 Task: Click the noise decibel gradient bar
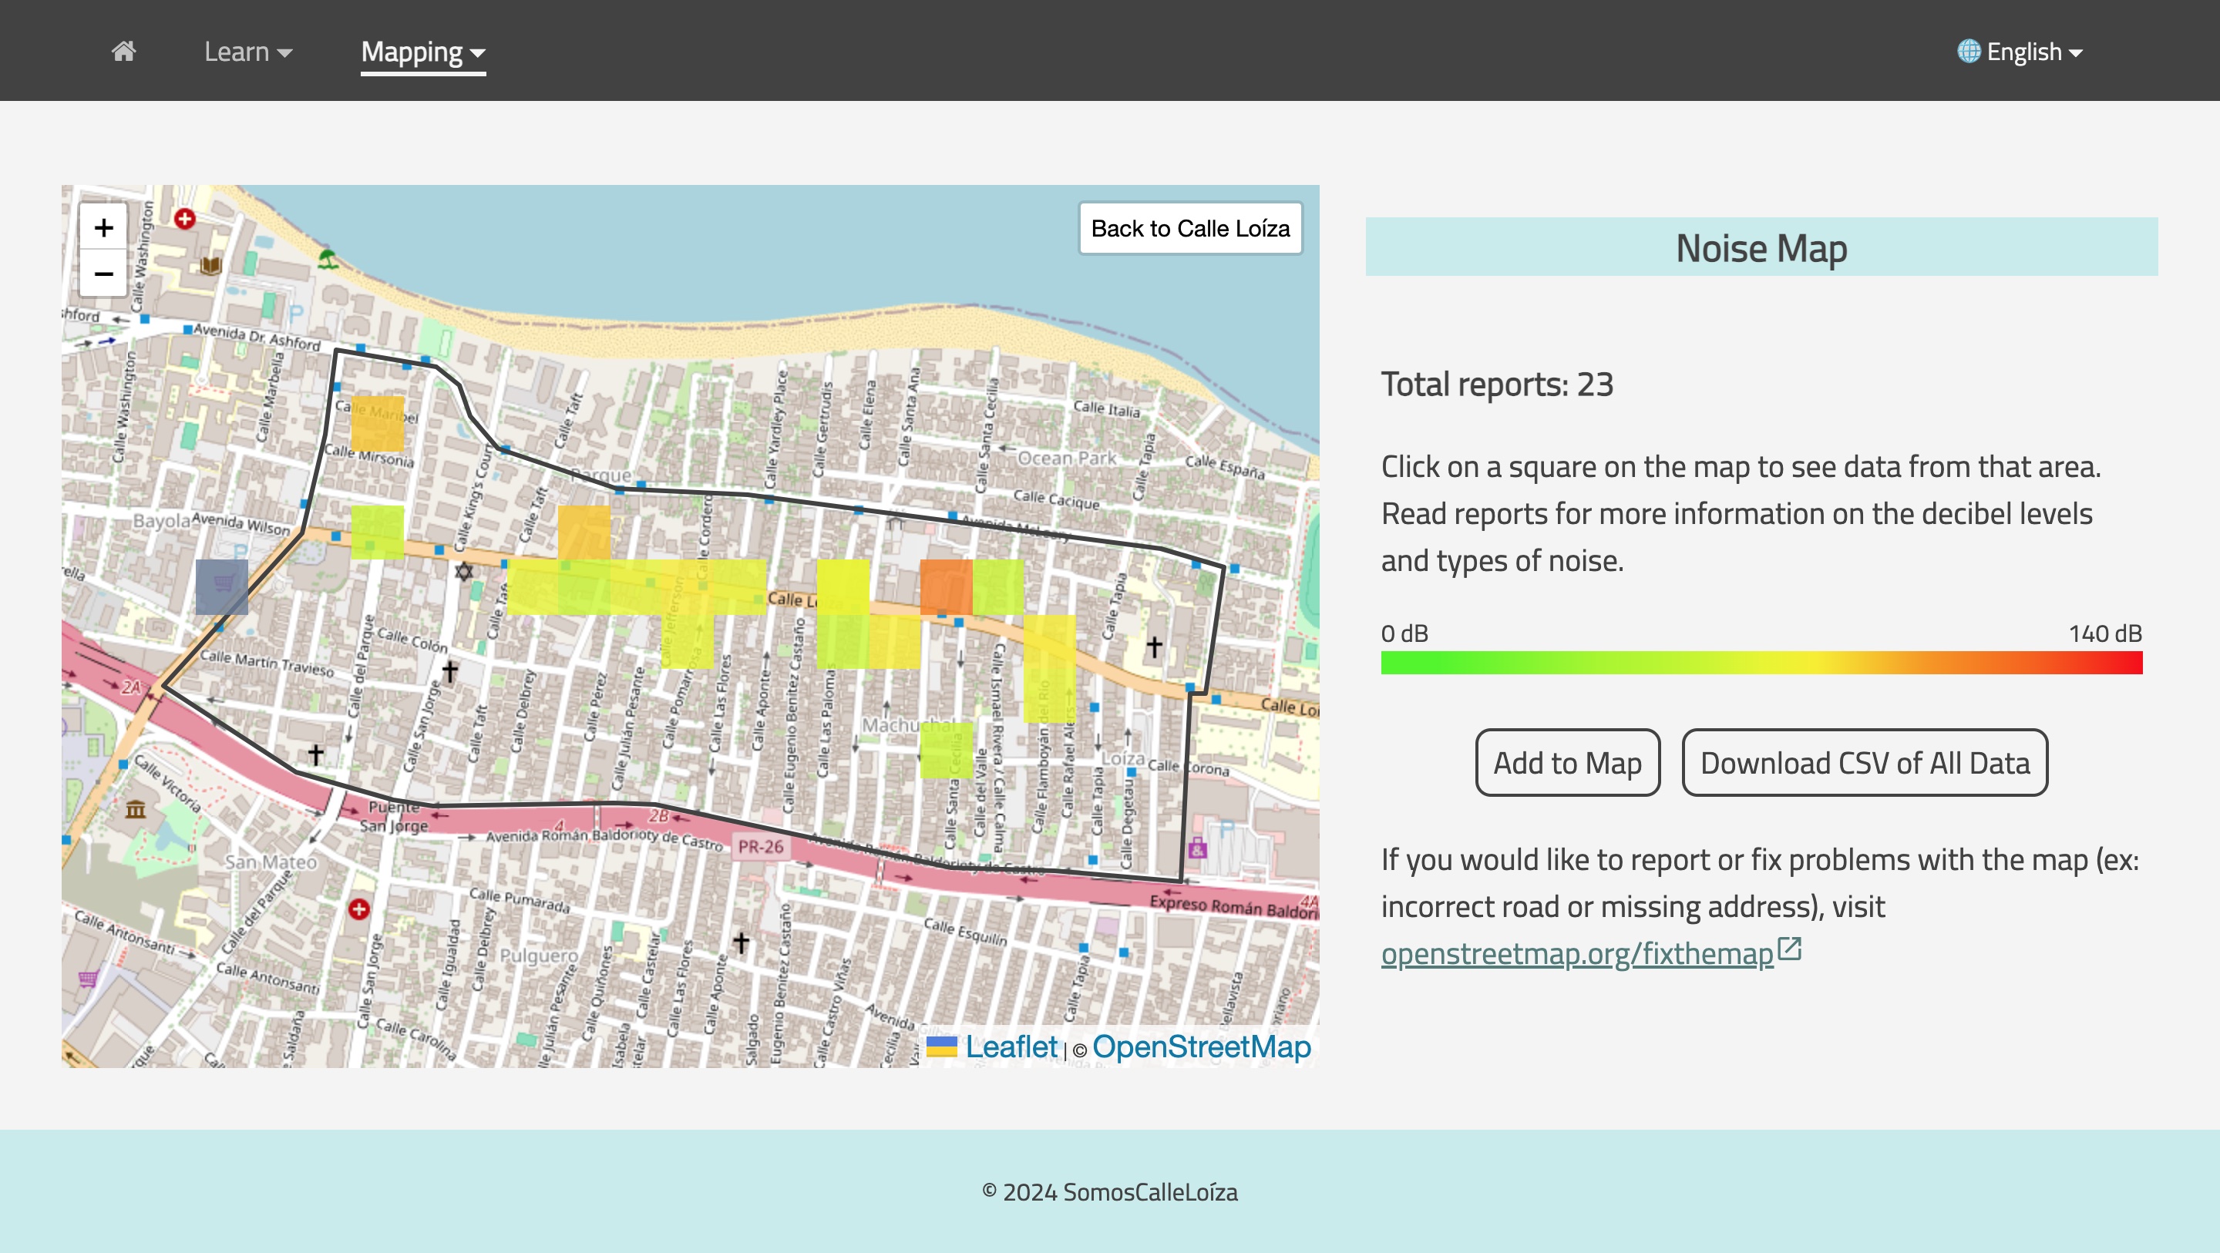(1761, 663)
